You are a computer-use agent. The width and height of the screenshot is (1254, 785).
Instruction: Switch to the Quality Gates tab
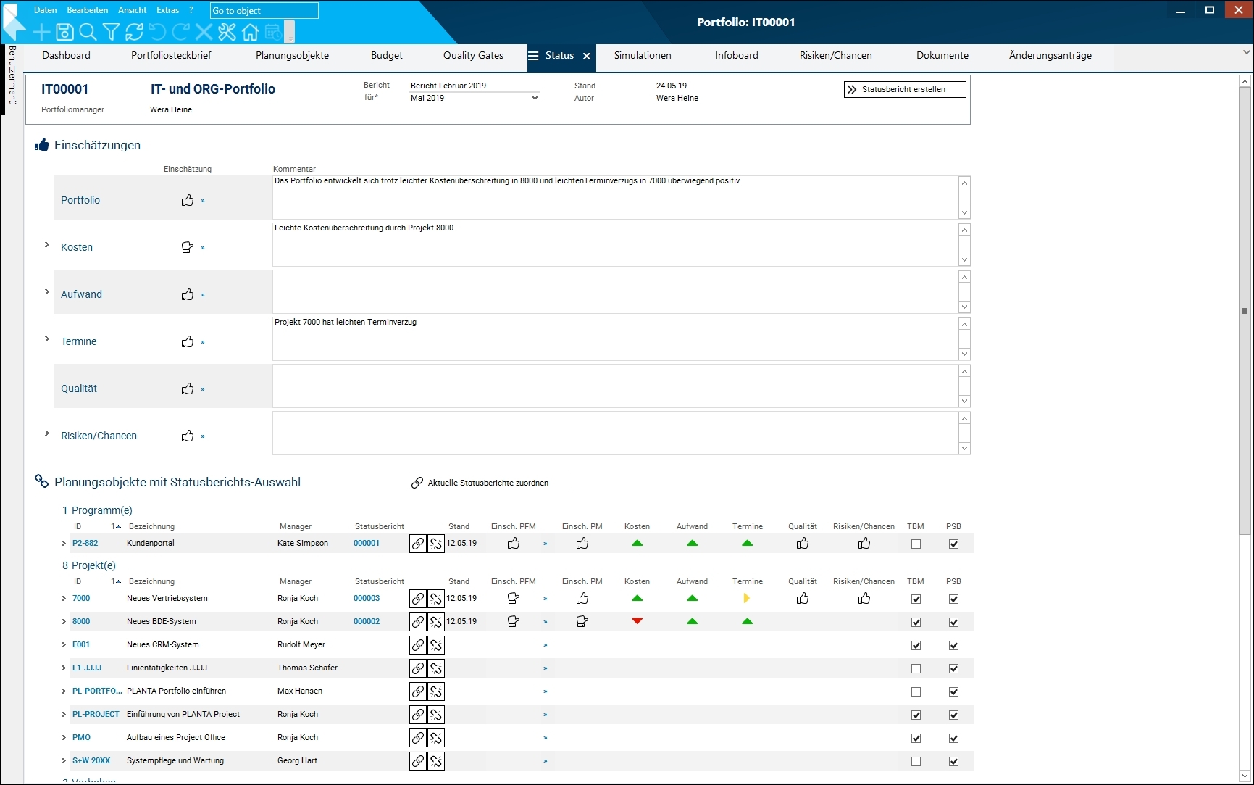point(473,56)
